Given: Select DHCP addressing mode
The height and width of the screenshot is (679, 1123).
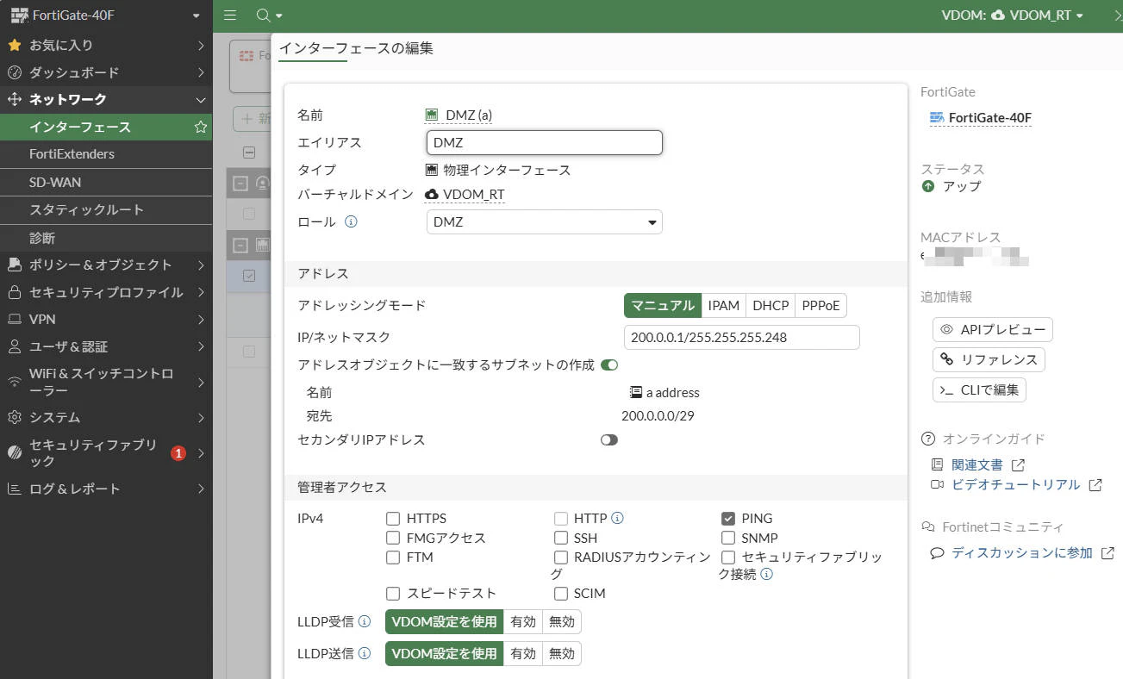Looking at the screenshot, I should tap(771, 305).
